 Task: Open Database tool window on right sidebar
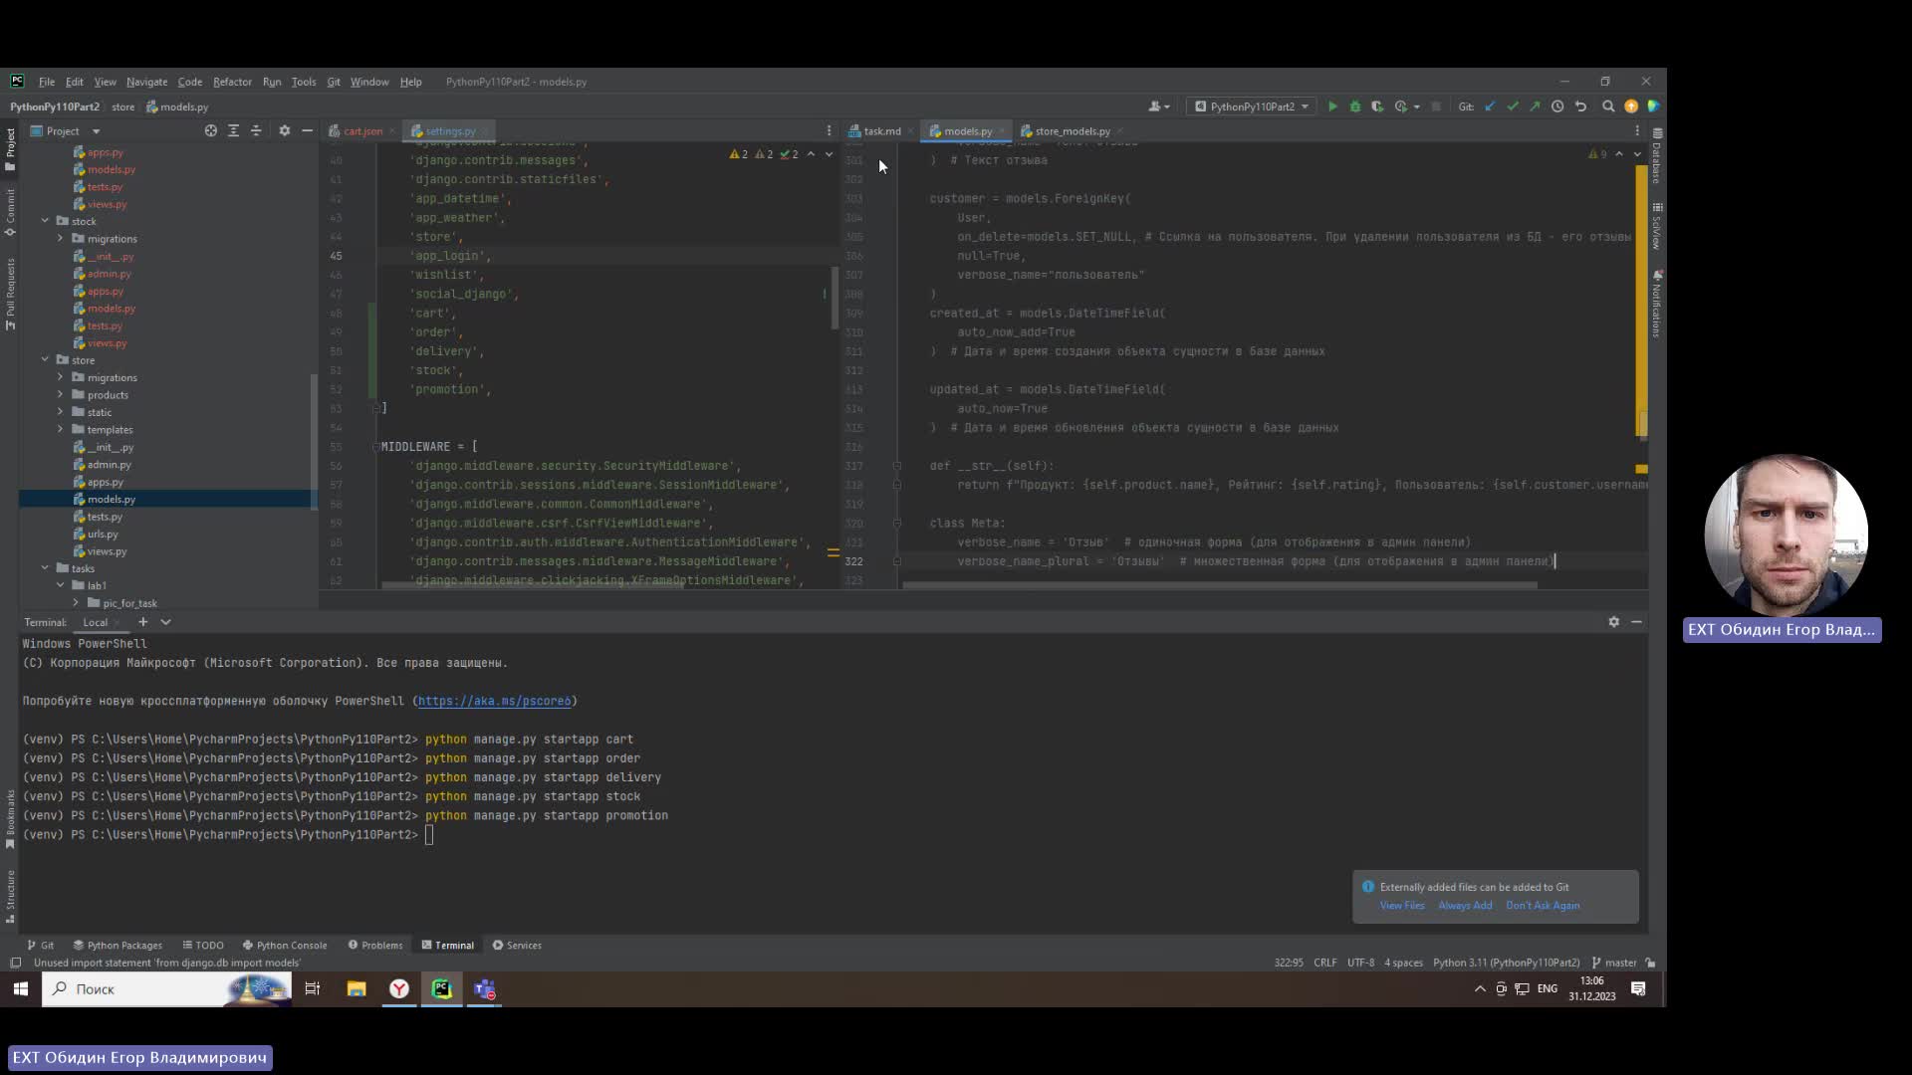1657,156
